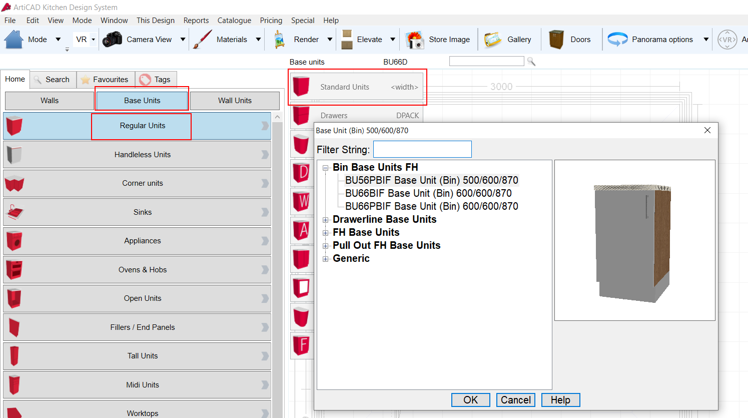Open the This Design menu

[156, 21]
